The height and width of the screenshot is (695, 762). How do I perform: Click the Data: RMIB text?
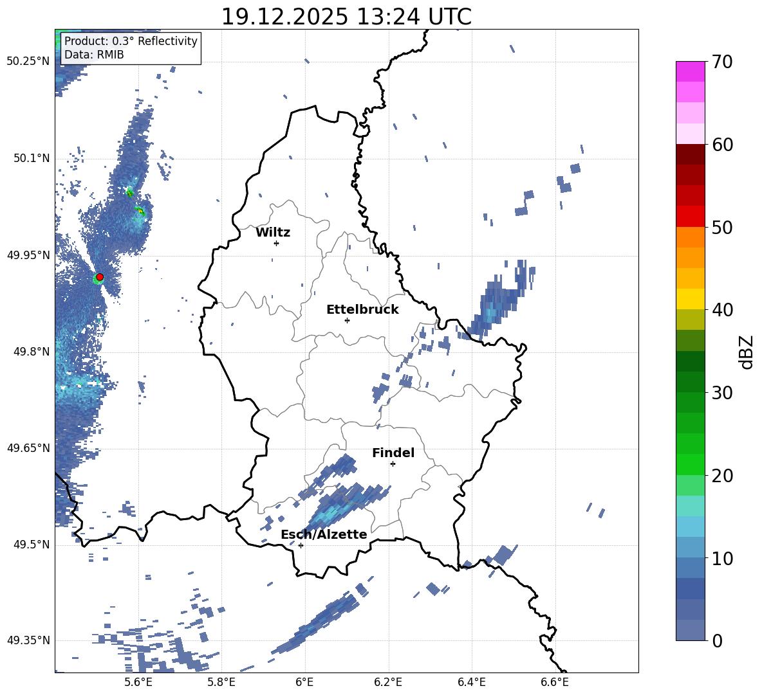pyautogui.click(x=94, y=55)
